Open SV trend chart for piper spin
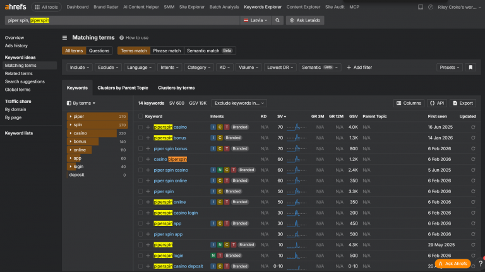This screenshot has width=485, height=272. [297, 191]
